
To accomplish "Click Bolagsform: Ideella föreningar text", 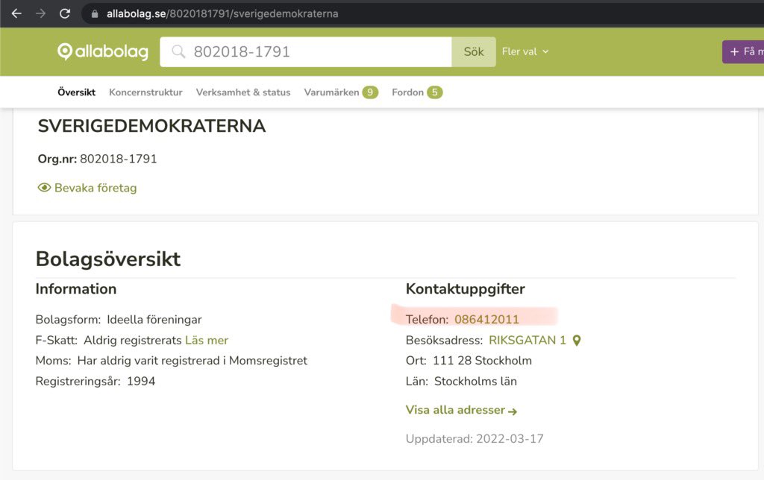I will pyautogui.click(x=119, y=320).
